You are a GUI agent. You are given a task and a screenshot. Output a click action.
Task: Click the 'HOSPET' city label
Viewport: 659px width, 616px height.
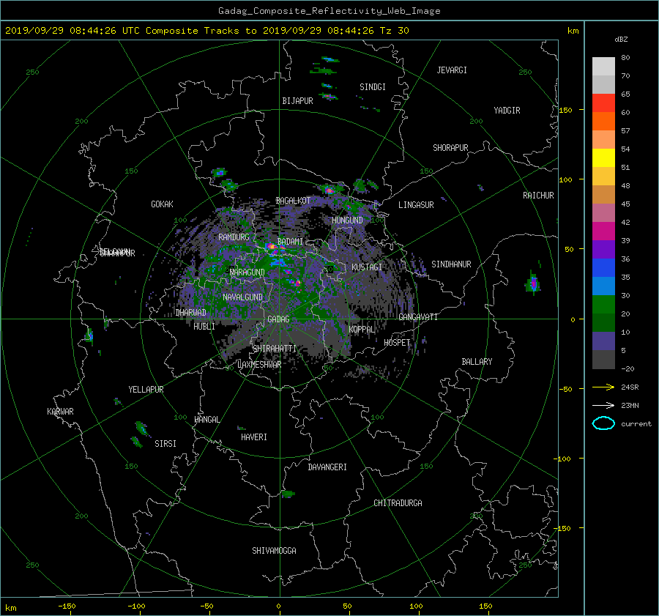pos(397,343)
